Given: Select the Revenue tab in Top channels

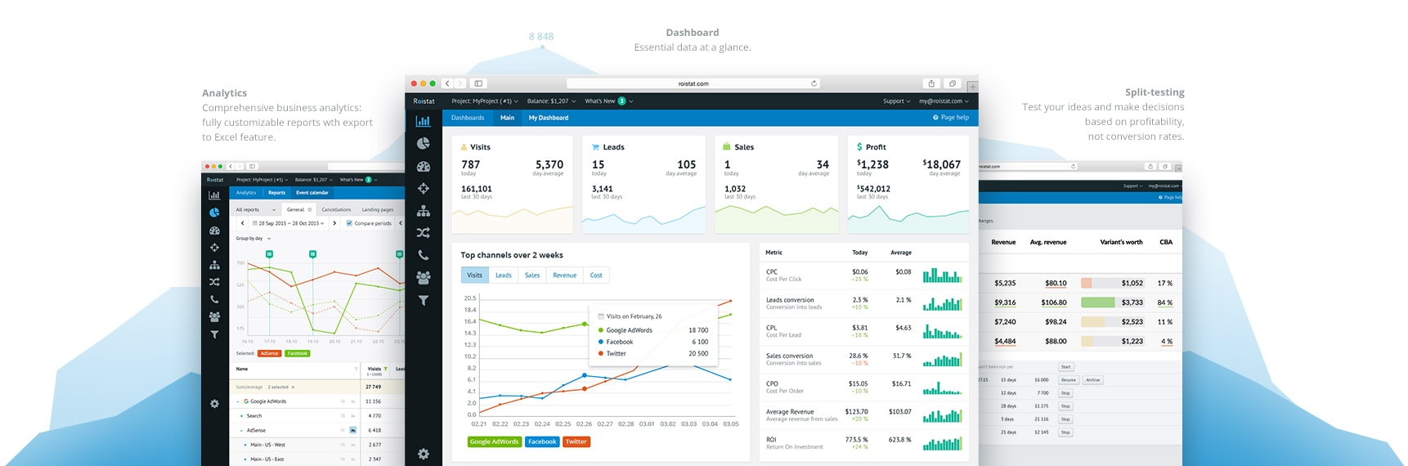Looking at the screenshot, I should tap(564, 276).
